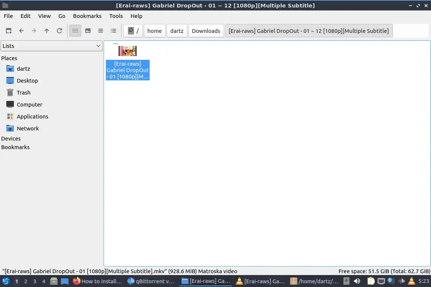Click the qBittorrent system tray icon

401,281
